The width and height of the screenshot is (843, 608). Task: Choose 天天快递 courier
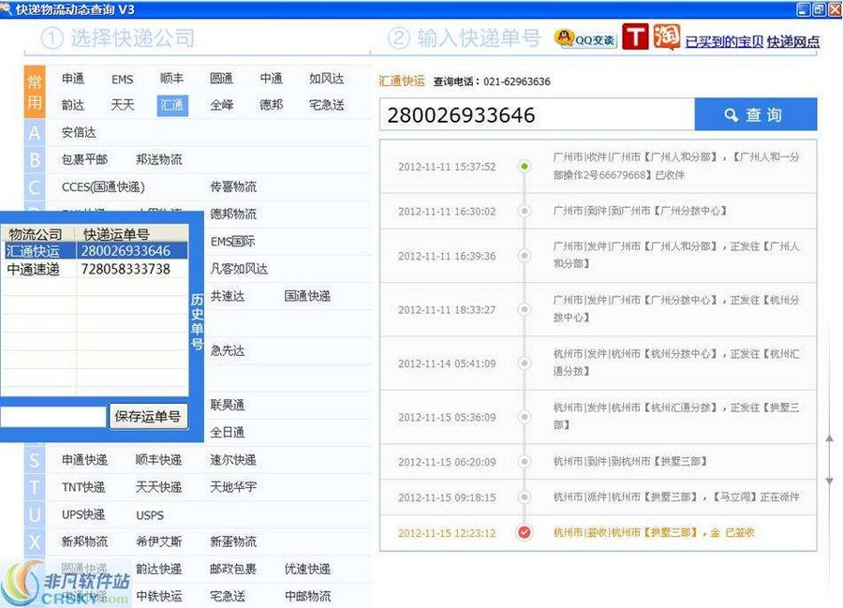tap(158, 487)
